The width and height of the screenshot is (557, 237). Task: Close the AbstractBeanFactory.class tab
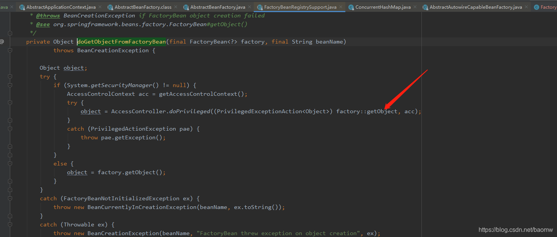click(175, 7)
